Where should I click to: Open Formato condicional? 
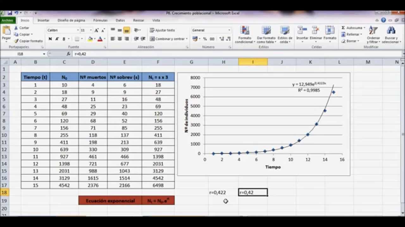point(245,35)
